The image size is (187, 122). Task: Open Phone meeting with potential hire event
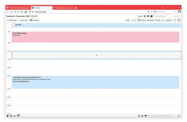pyautogui.click(x=95, y=82)
